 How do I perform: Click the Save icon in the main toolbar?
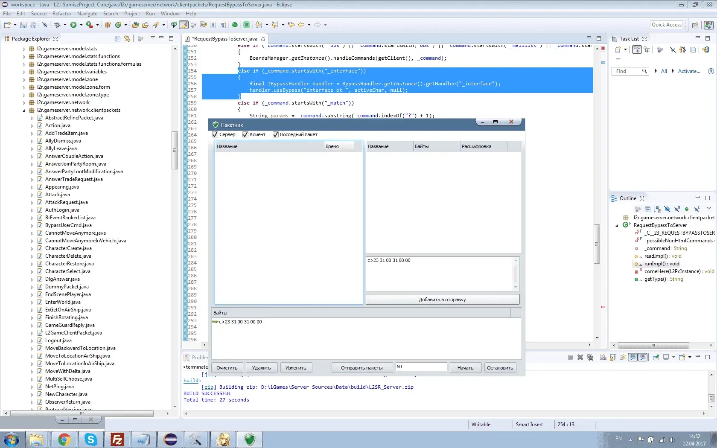[23, 25]
